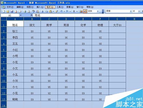Click the Name Box showing A1

10,15
